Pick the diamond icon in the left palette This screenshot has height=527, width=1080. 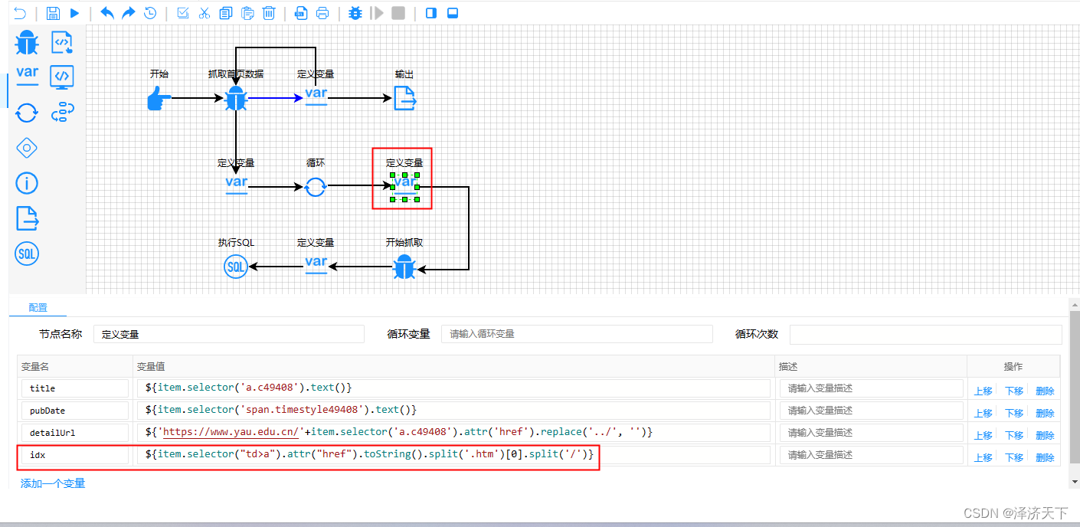coord(27,148)
